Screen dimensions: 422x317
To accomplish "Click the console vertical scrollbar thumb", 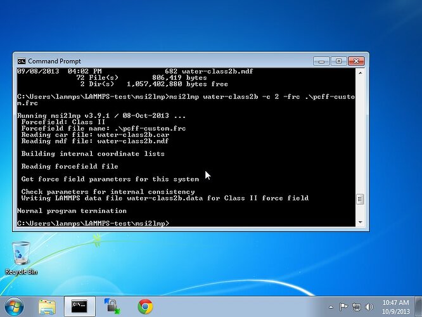I will [x=360, y=199].
